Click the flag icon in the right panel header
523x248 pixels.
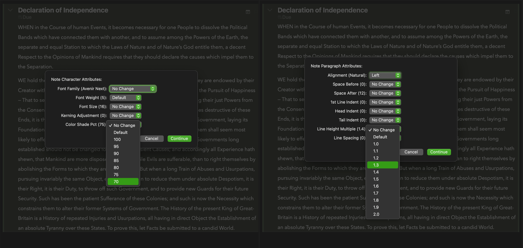(516, 12)
